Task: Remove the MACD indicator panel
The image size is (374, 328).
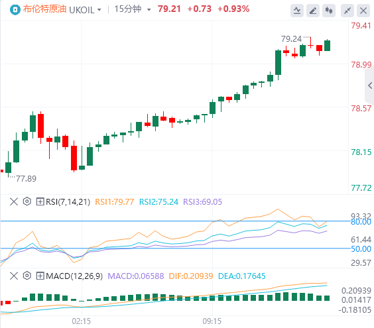Action: [x=14, y=276]
